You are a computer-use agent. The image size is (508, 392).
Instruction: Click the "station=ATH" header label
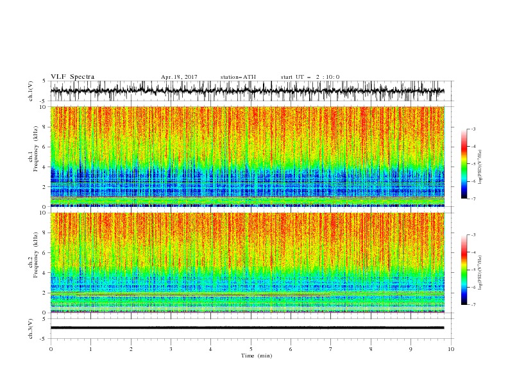pos(238,77)
